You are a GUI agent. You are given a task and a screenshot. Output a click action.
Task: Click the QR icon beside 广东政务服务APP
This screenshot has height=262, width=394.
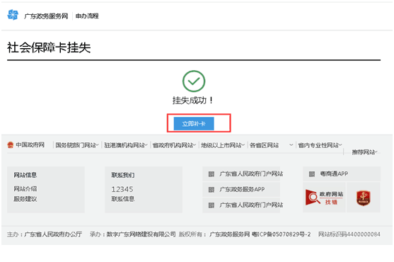pos(212,190)
